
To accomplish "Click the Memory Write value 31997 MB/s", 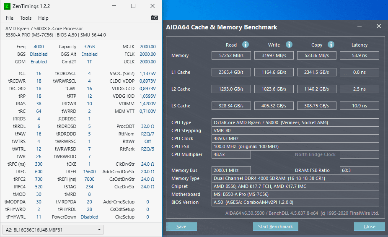I will point(274,55).
